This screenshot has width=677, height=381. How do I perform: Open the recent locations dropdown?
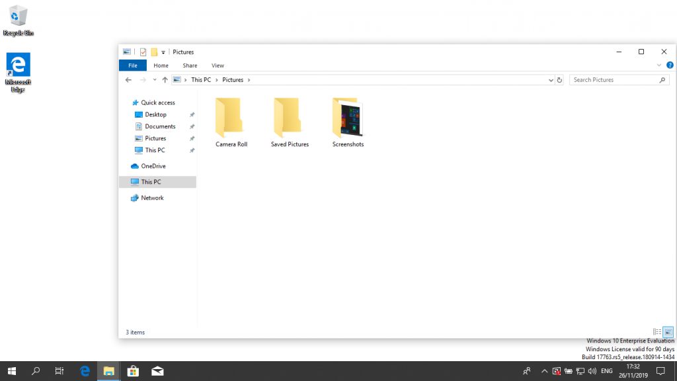[x=155, y=80]
